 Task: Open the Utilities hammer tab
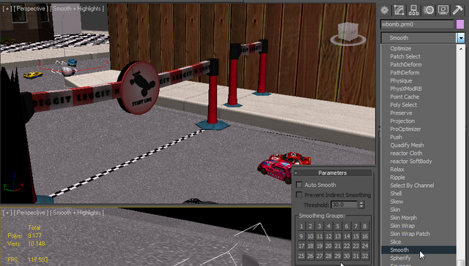tap(457, 10)
